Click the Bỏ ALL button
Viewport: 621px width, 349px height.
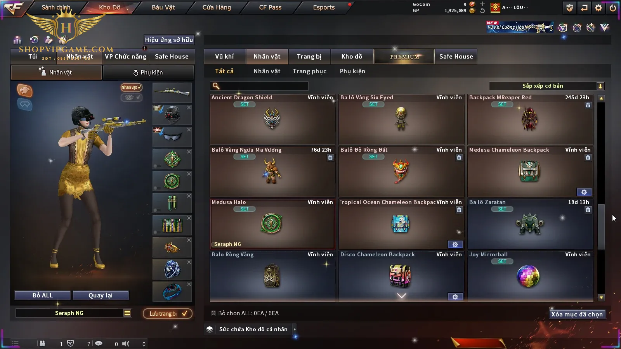[x=43, y=295]
